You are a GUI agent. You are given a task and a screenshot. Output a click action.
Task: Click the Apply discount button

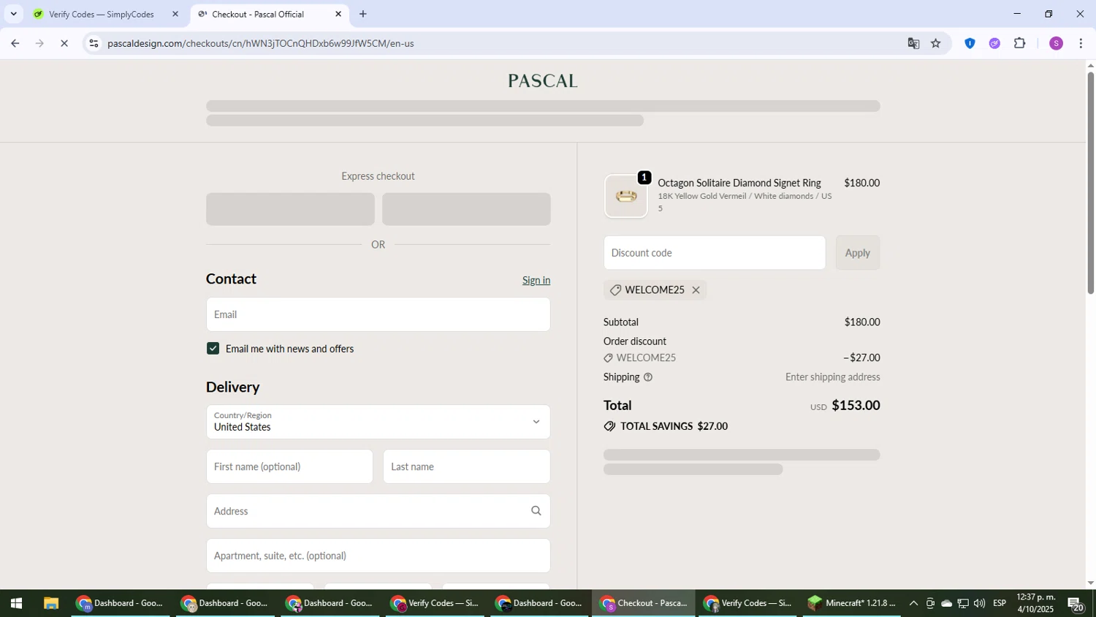tap(857, 253)
